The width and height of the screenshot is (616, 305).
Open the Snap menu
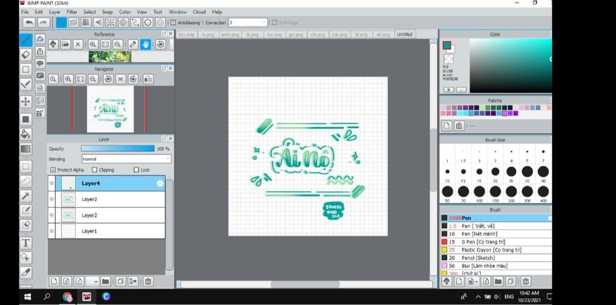(107, 12)
